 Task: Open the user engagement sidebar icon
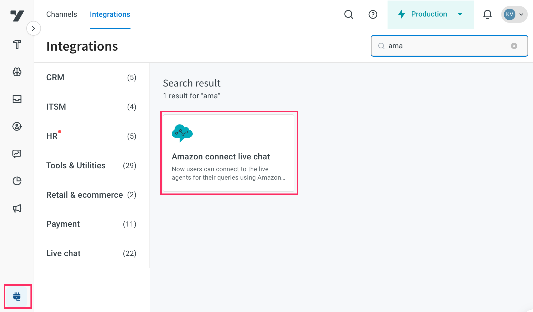point(17,126)
